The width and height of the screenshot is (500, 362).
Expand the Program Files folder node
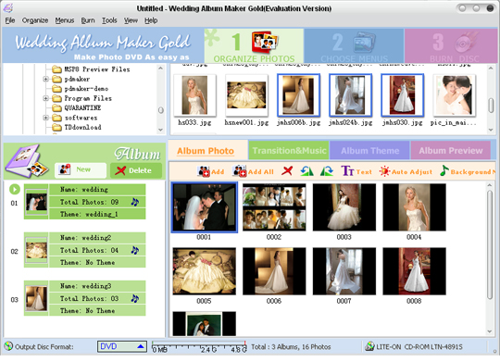(x=46, y=98)
